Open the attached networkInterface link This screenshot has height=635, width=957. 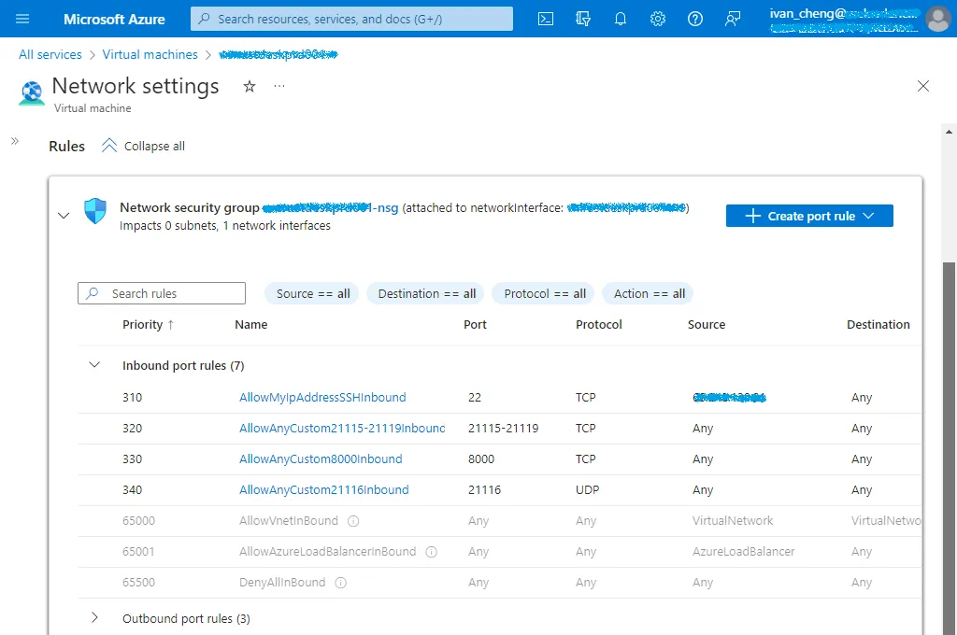tap(626, 208)
